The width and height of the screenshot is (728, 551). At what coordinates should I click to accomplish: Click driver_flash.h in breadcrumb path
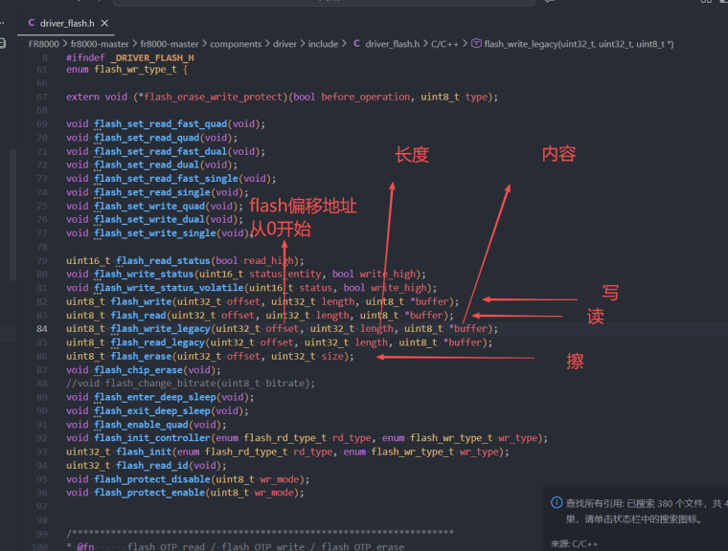point(392,44)
